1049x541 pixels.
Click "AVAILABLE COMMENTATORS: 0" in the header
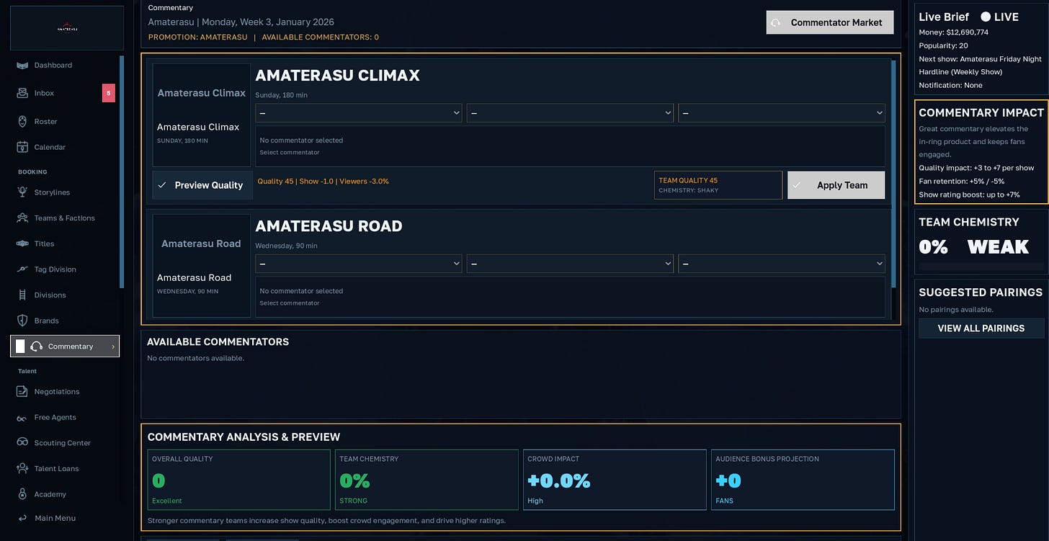[321, 37]
